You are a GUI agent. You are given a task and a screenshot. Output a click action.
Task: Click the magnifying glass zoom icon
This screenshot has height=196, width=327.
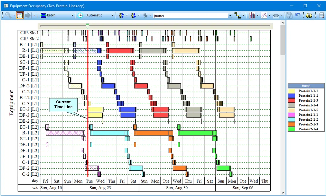pyautogui.click(x=8, y=15)
